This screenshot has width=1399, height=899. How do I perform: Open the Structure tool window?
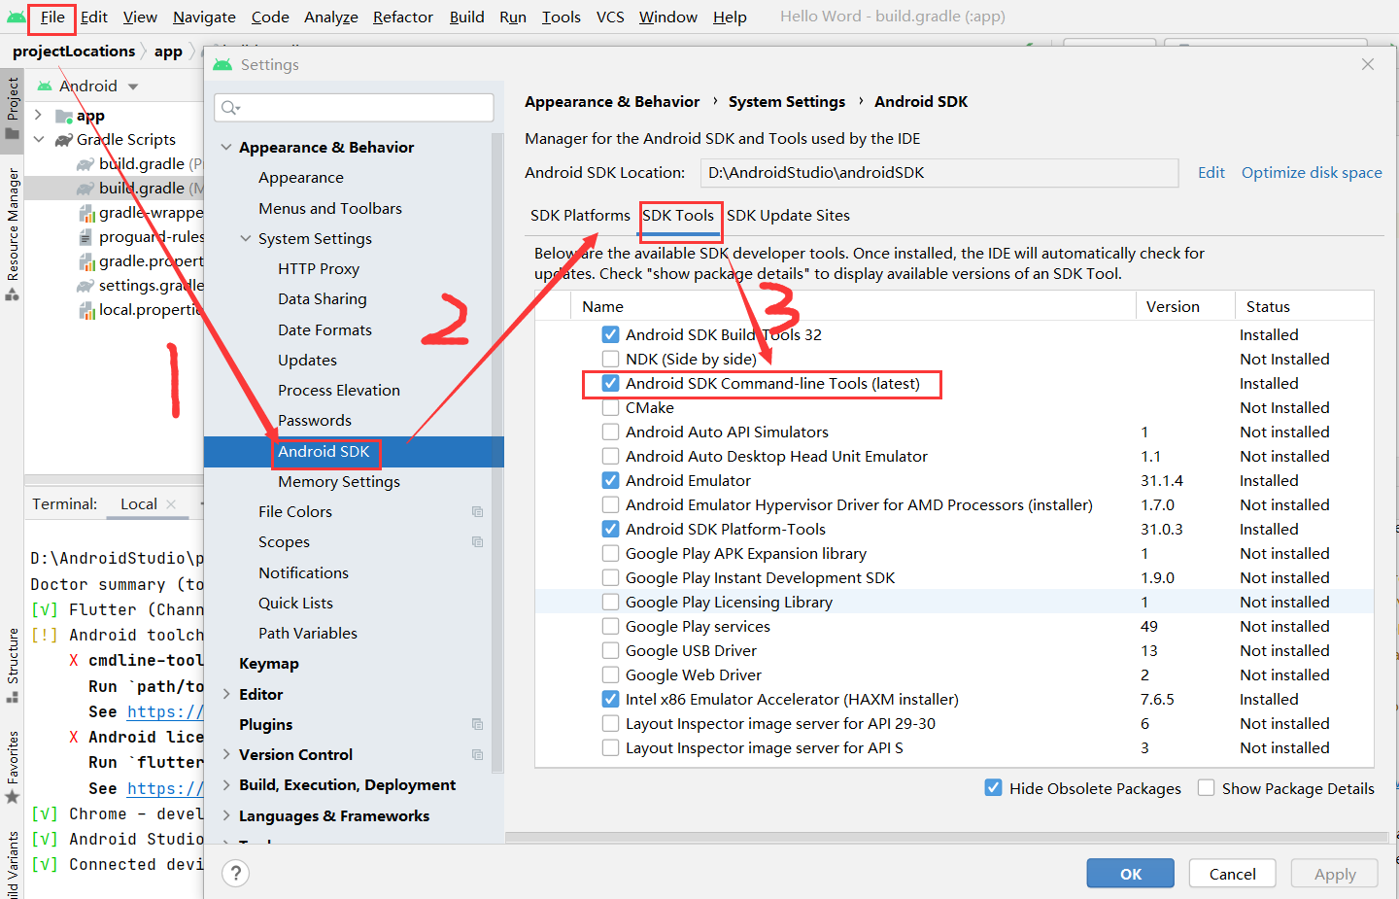[x=13, y=666]
